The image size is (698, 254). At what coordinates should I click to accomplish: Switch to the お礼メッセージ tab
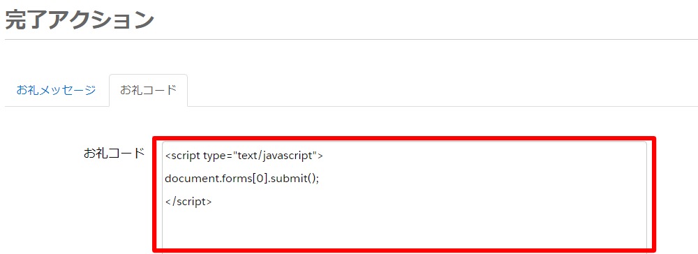(x=56, y=90)
